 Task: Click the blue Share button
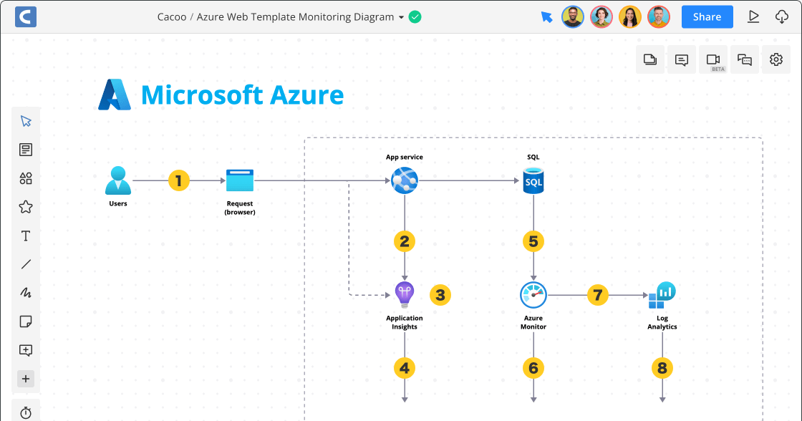point(707,16)
